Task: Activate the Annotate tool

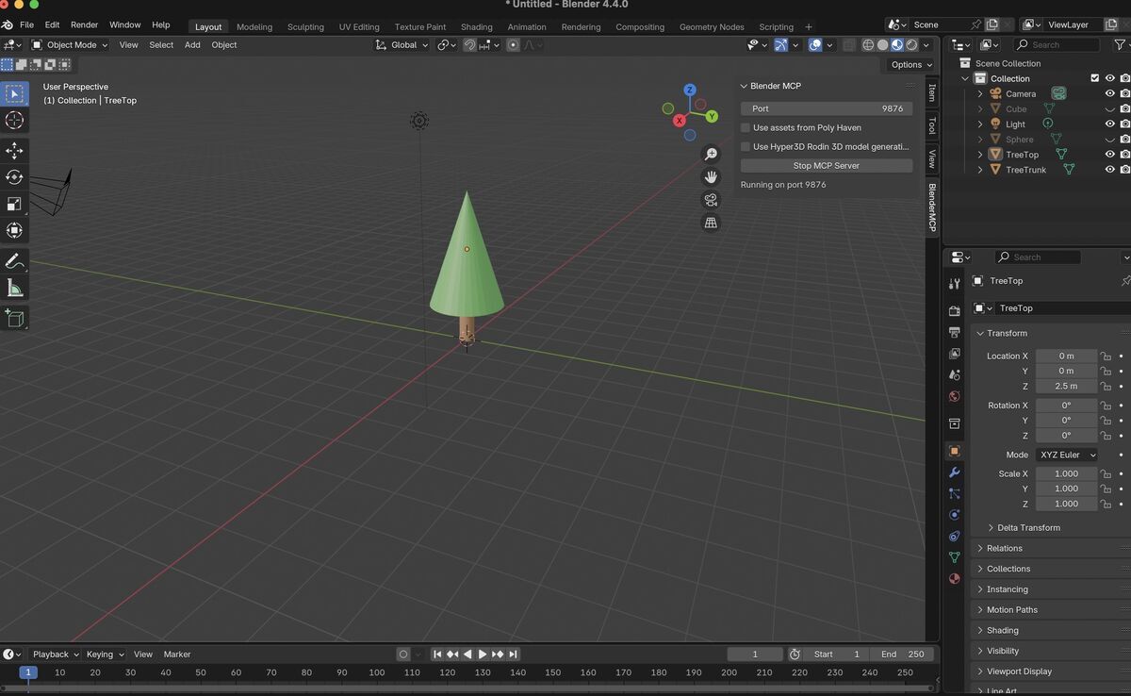Action: (x=14, y=261)
